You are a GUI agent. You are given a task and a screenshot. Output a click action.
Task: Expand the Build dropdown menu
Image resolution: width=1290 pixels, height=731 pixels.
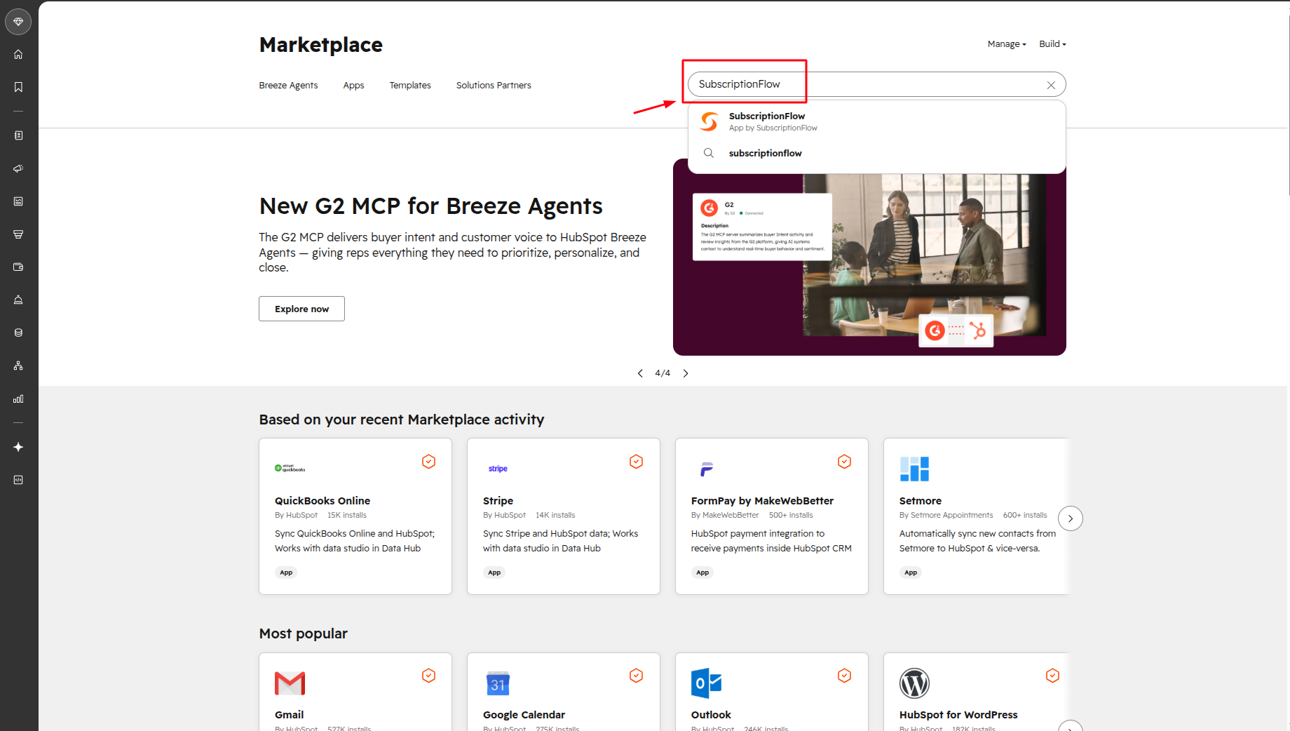coord(1052,43)
